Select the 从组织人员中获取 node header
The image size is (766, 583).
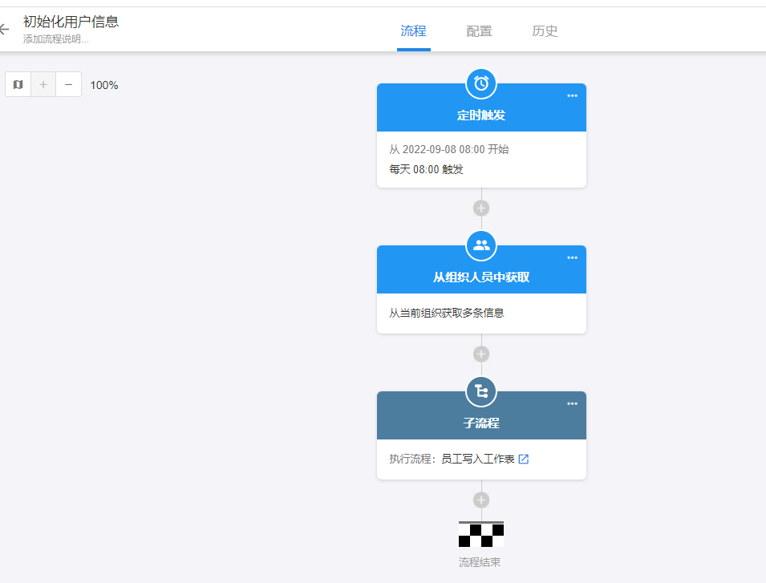click(x=481, y=269)
